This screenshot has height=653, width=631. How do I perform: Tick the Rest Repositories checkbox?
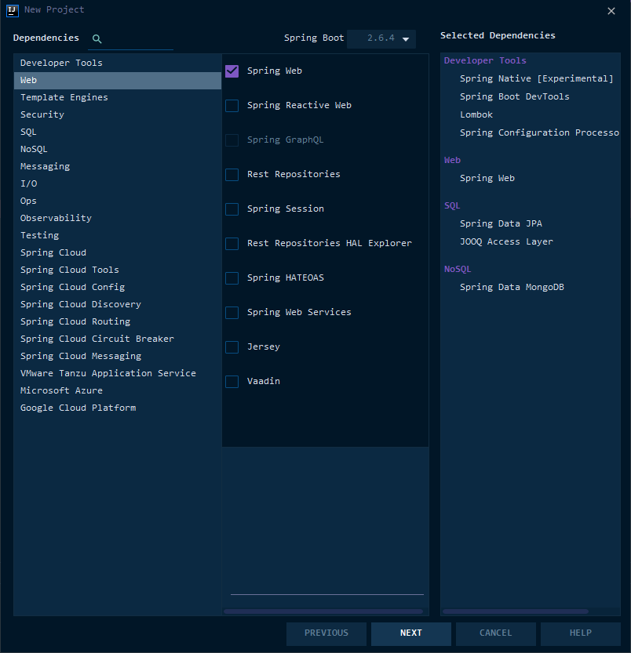coord(232,175)
